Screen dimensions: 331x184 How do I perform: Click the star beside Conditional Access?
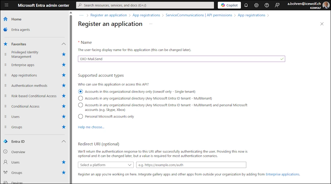point(64,106)
